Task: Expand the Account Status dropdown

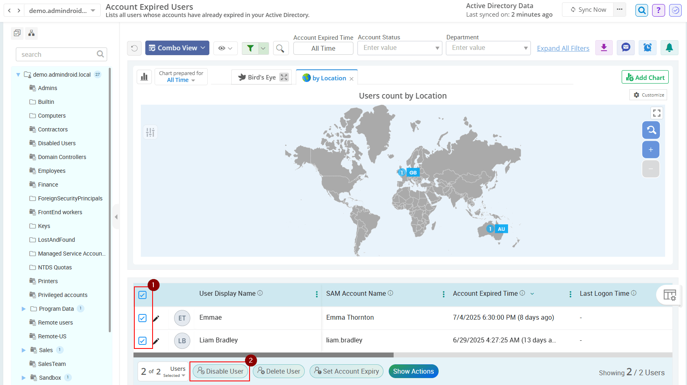Action: click(x=400, y=48)
